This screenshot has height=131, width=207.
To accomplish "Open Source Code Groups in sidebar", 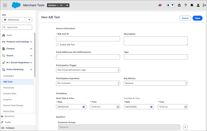I will coord(13,105).
